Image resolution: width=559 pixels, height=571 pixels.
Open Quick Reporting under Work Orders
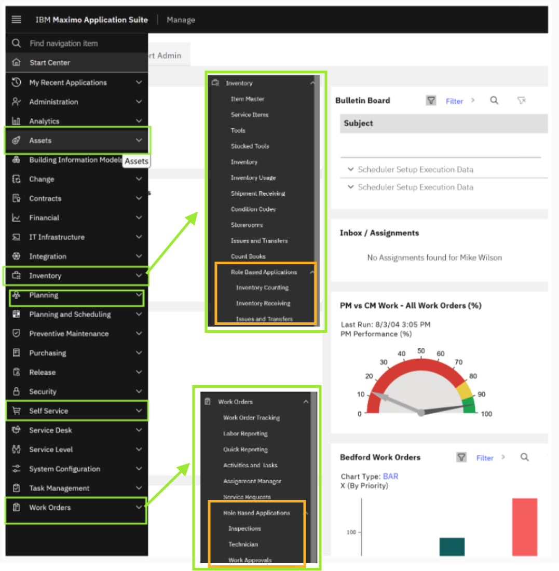[x=246, y=450]
